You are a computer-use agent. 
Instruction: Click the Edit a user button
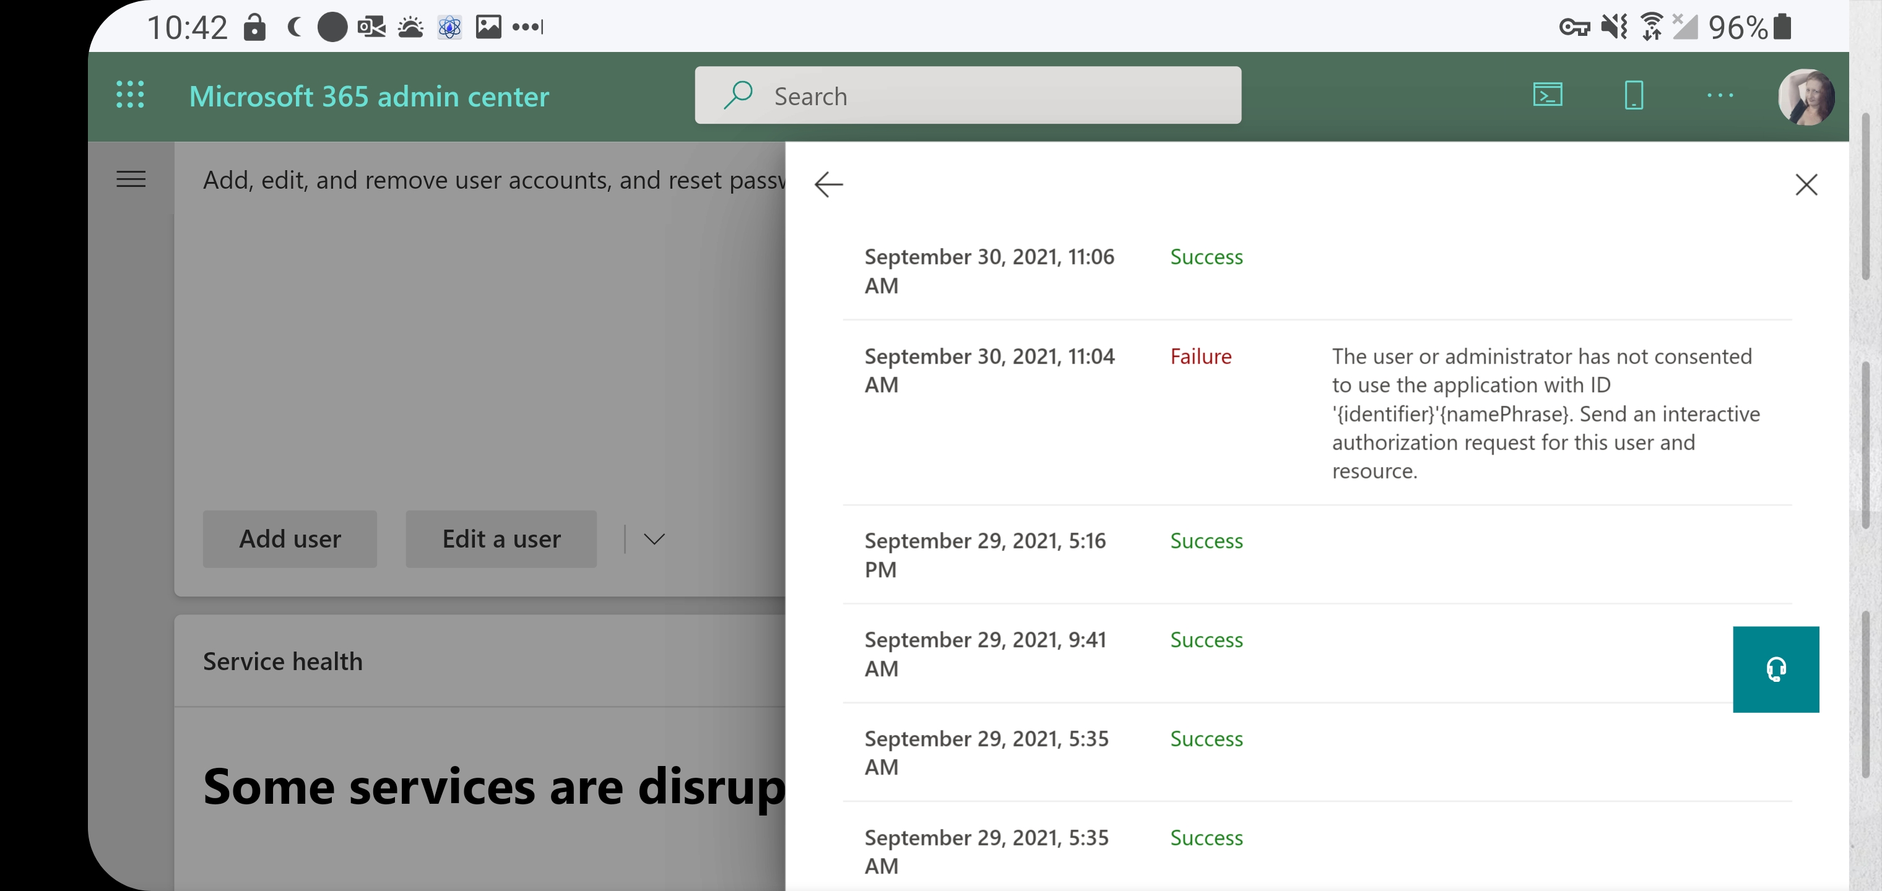click(x=501, y=539)
